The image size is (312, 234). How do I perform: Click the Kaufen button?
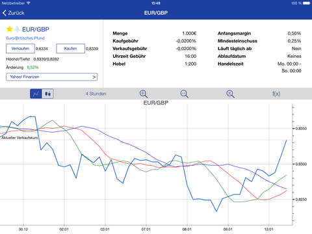point(70,49)
